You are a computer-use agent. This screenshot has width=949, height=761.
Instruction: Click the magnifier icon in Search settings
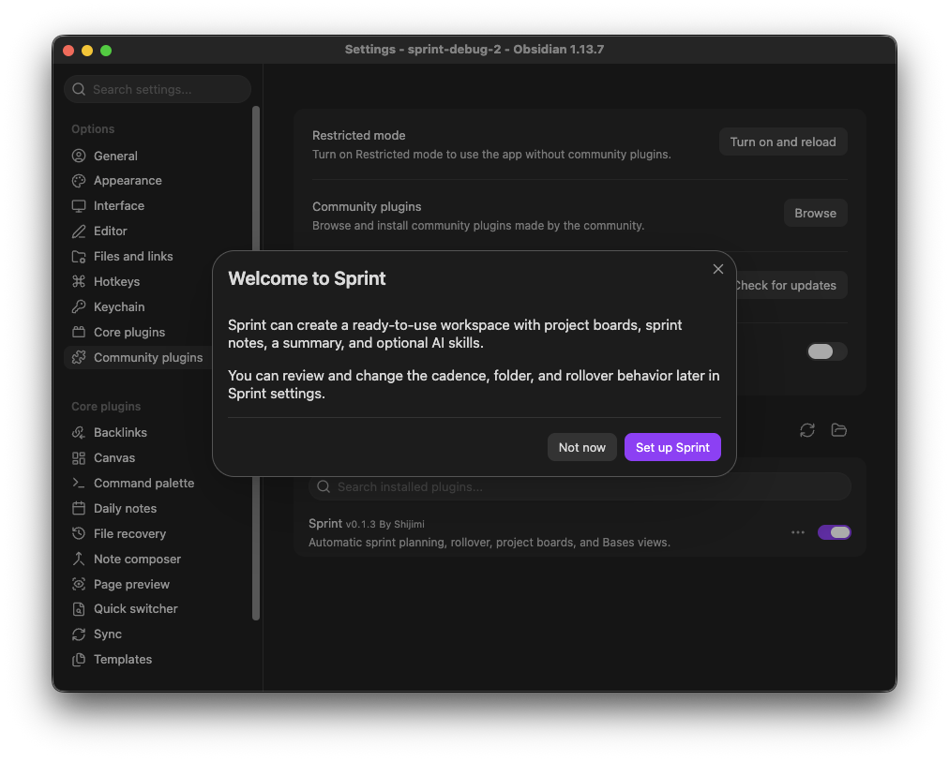click(x=79, y=90)
